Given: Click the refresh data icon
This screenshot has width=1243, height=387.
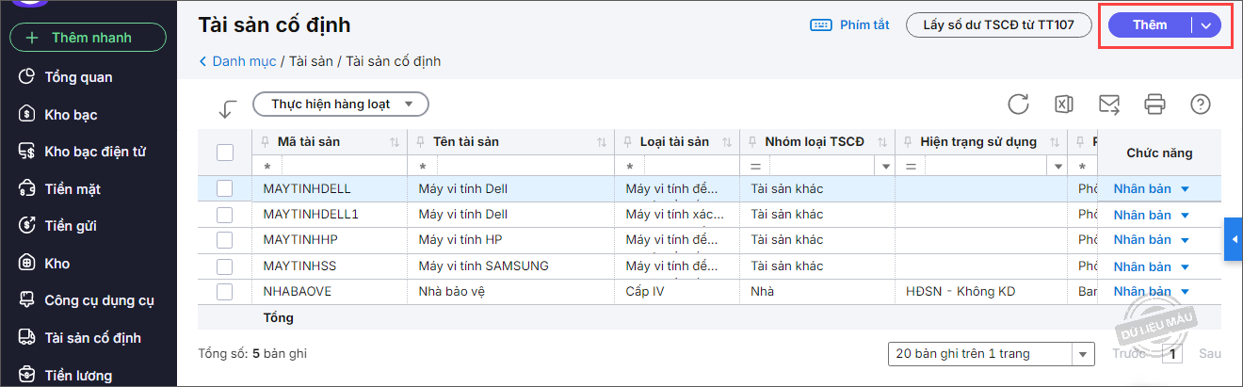Looking at the screenshot, I should [1018, 105].
